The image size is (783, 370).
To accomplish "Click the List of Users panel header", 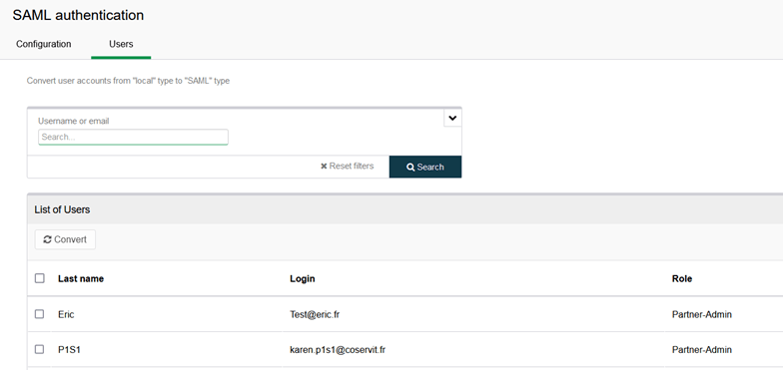I will [405, 209].
